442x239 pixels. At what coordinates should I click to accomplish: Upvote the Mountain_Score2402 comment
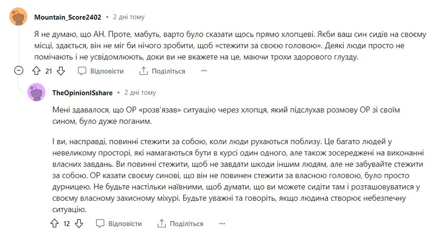tap(36, 71)
